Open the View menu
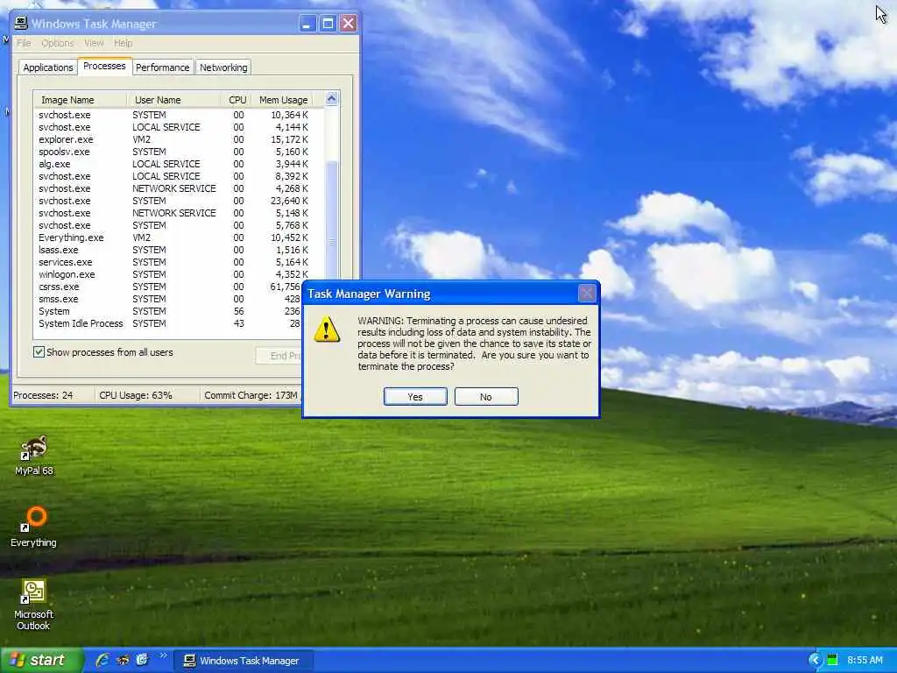Image resolution: width=897 pixels, height=673 pixels. (94, 43)
